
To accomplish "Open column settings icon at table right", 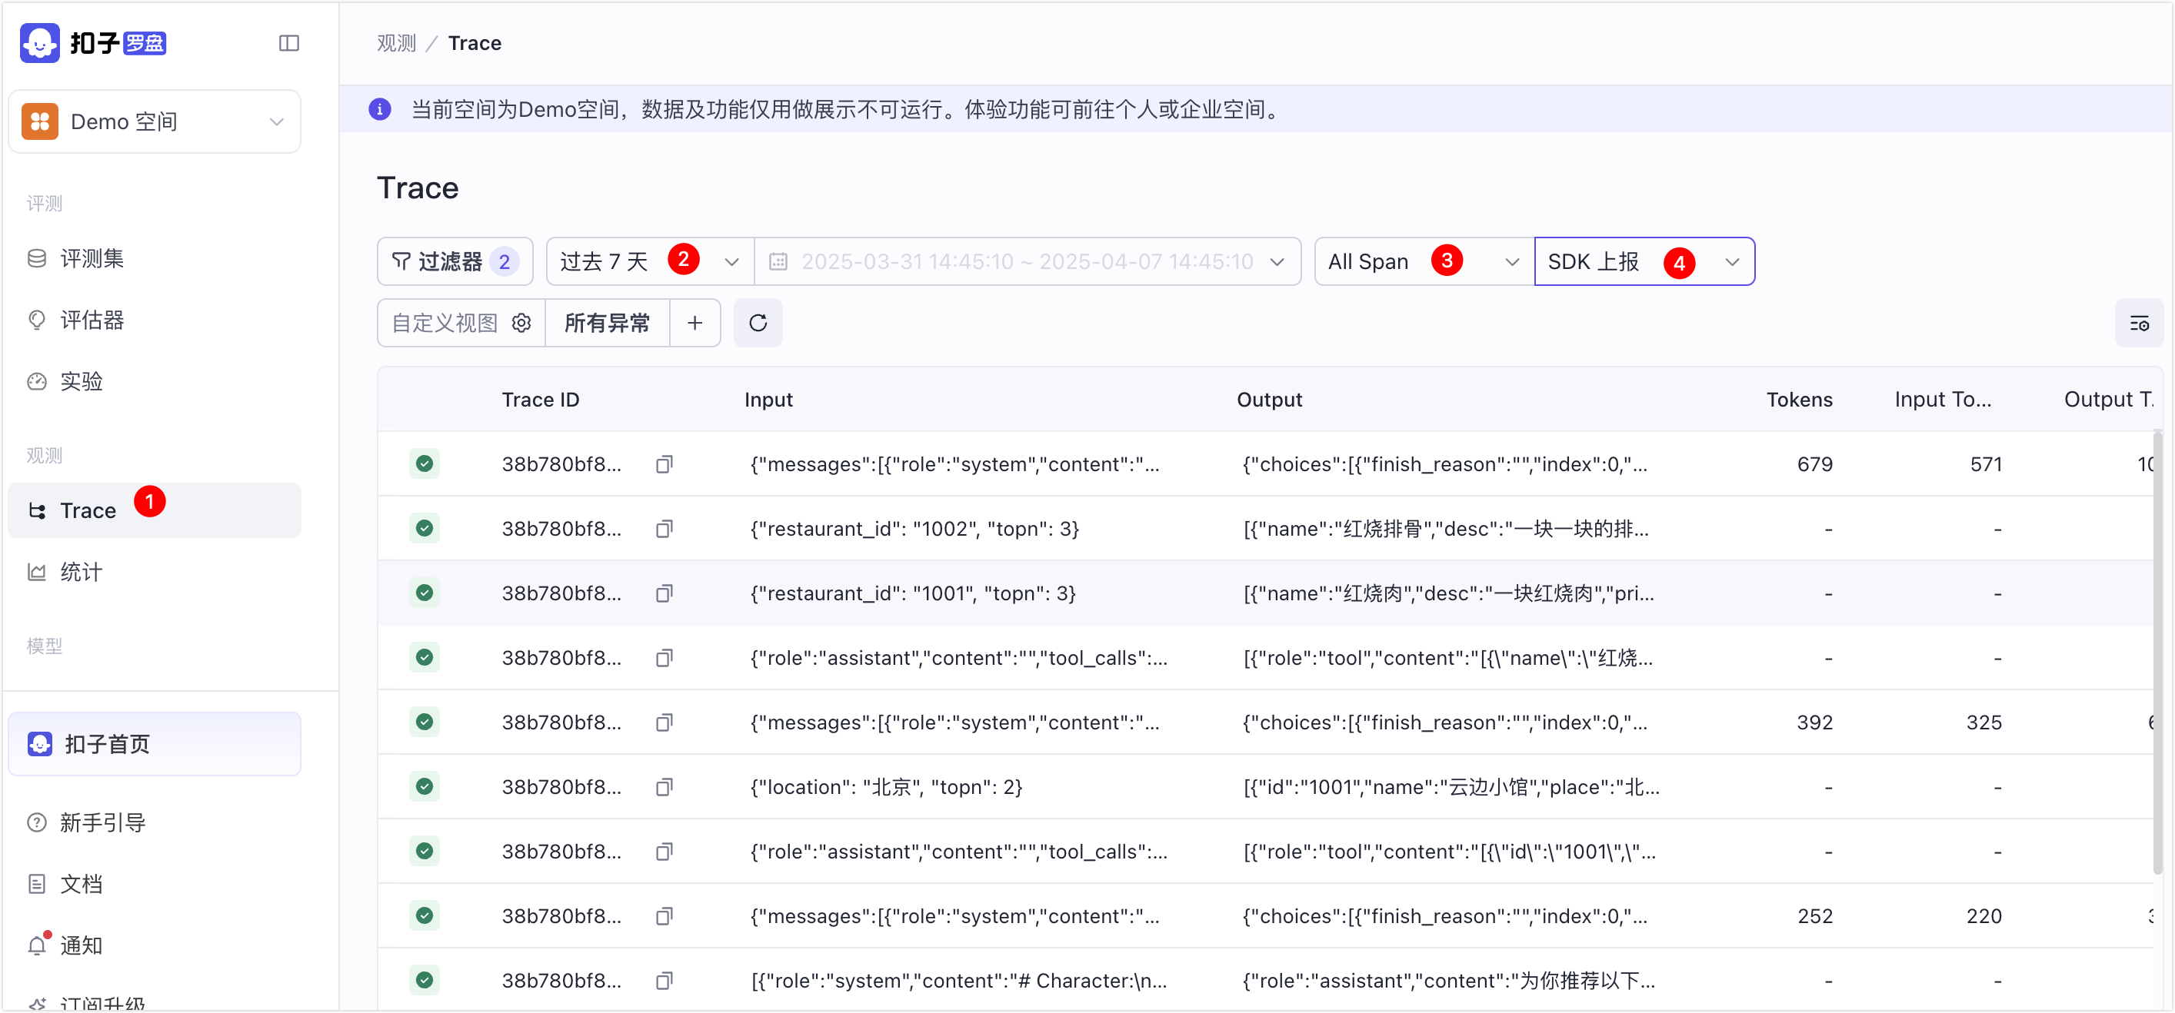I will (x=2139, y=323).
